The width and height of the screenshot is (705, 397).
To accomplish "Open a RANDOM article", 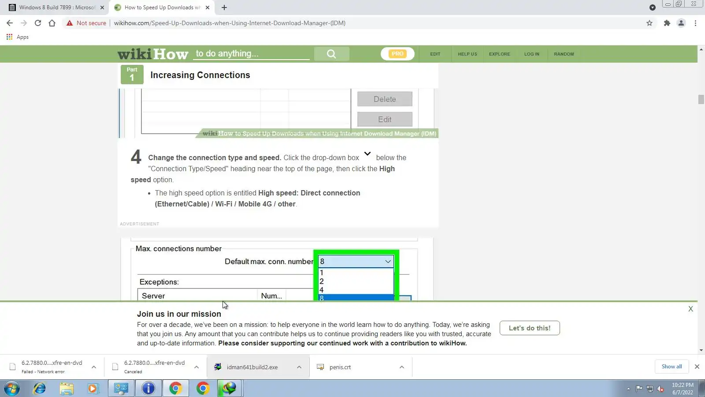I will (564, 54).
